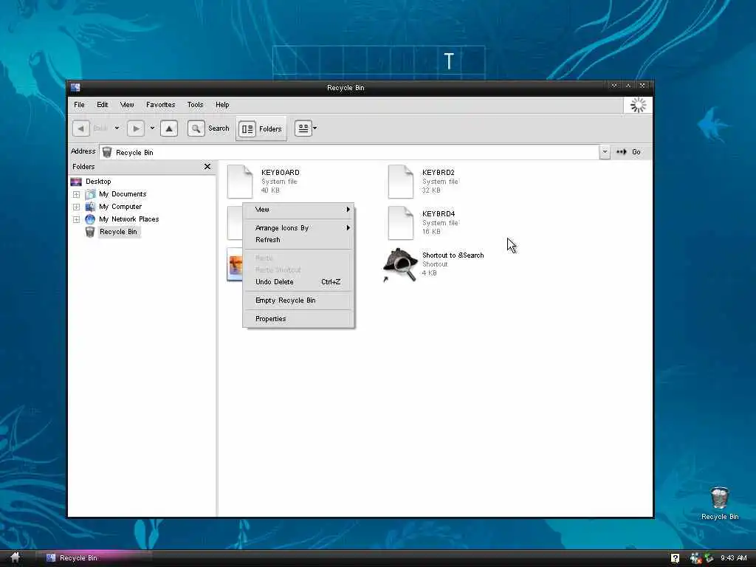Open Arrange Icons By submenu
Viewport: 756px width, 567px height.
click(298, 227)
